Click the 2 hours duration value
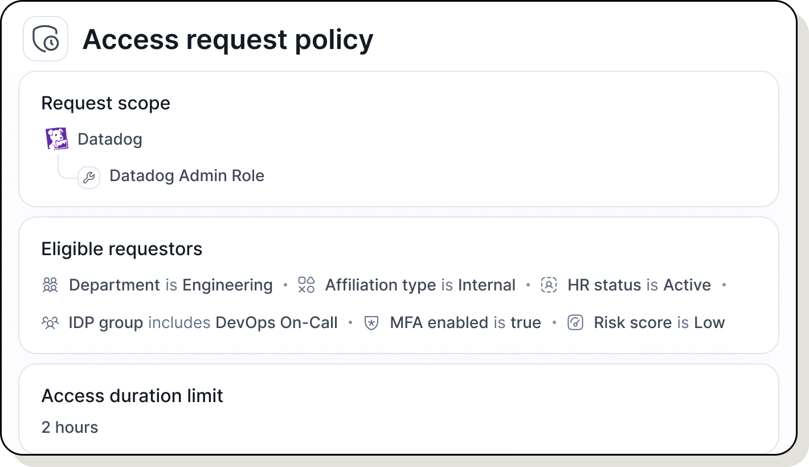 tap(70, 427)
